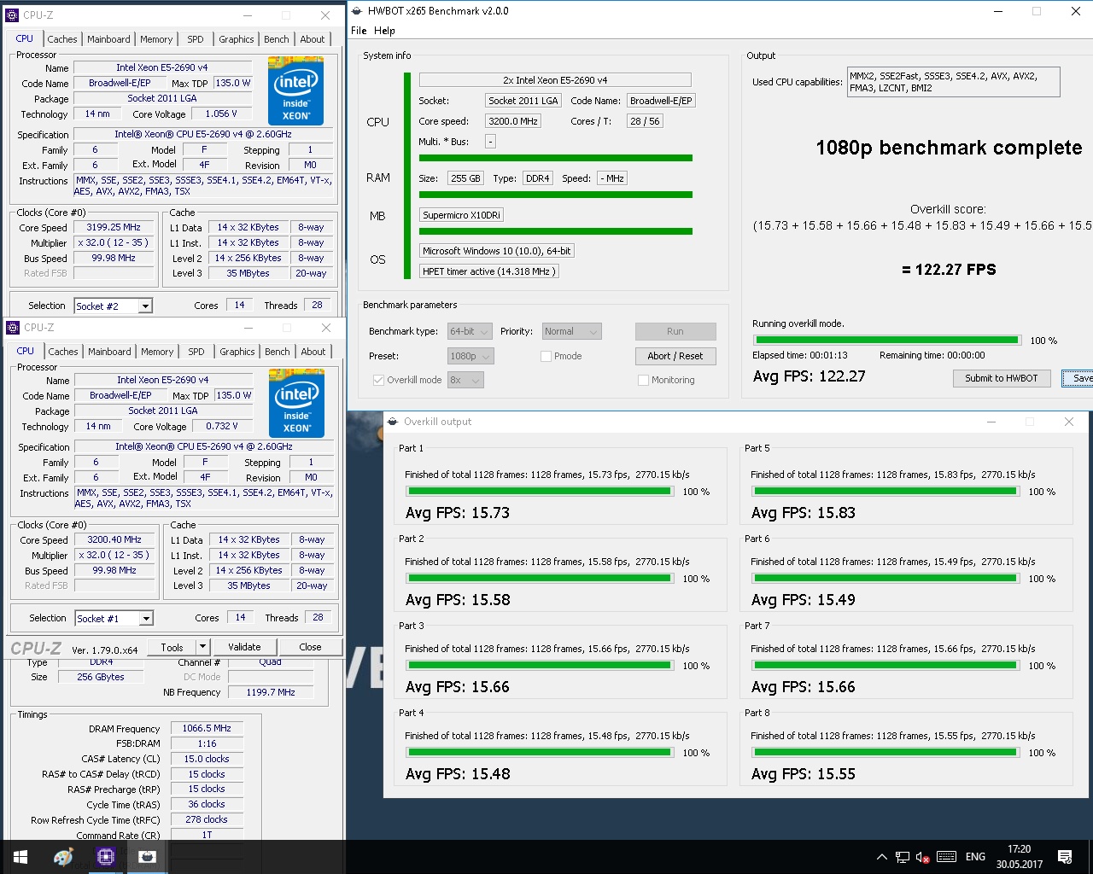Open the Preset 1080p dropdown
This screenshot has height=874, width=1093.
pyautogui.click(x=470, y=357)
